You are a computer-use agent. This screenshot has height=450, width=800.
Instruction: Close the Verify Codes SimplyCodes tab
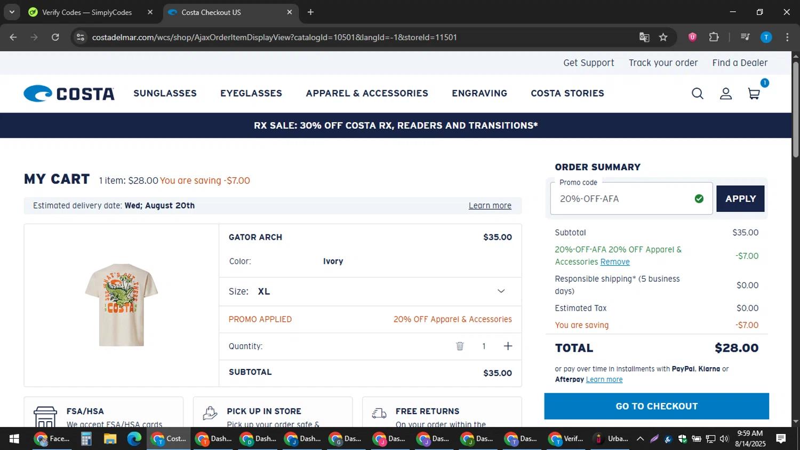click(x=150, y=12)
